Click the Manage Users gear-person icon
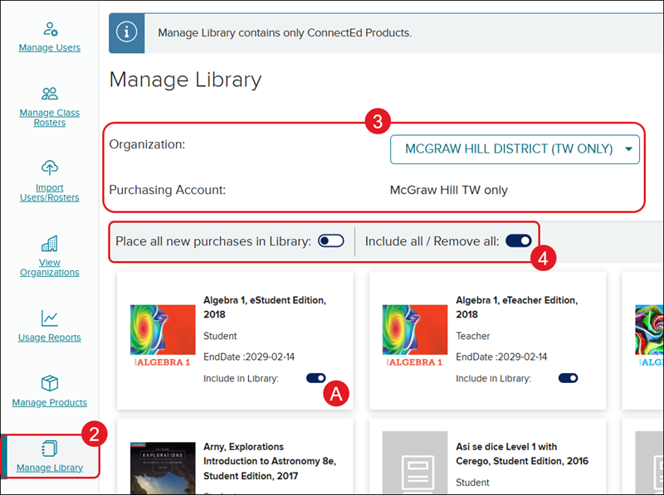The height and width of the screenshot is (495, 664). [x=50, y=29]
